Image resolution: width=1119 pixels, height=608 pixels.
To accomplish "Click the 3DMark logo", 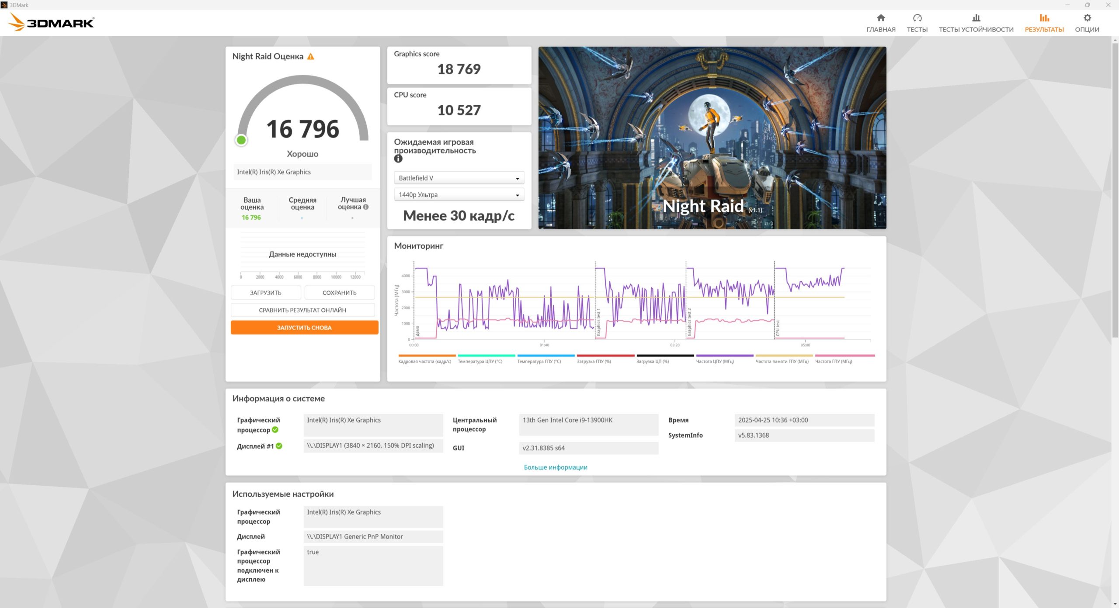I will tap(52, 22).
